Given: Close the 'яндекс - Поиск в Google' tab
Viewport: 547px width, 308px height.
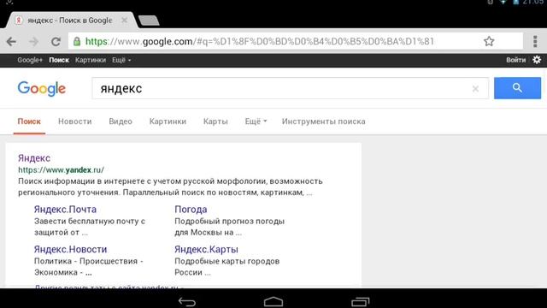Looking at the screenshot, I should pos(124,21).
